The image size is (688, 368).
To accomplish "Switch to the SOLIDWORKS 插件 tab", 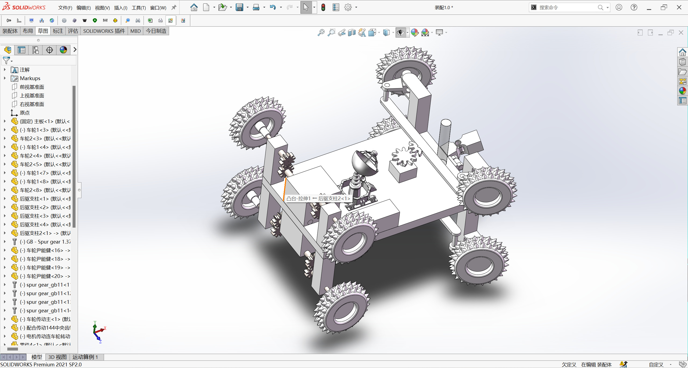I will coord(104,31).
